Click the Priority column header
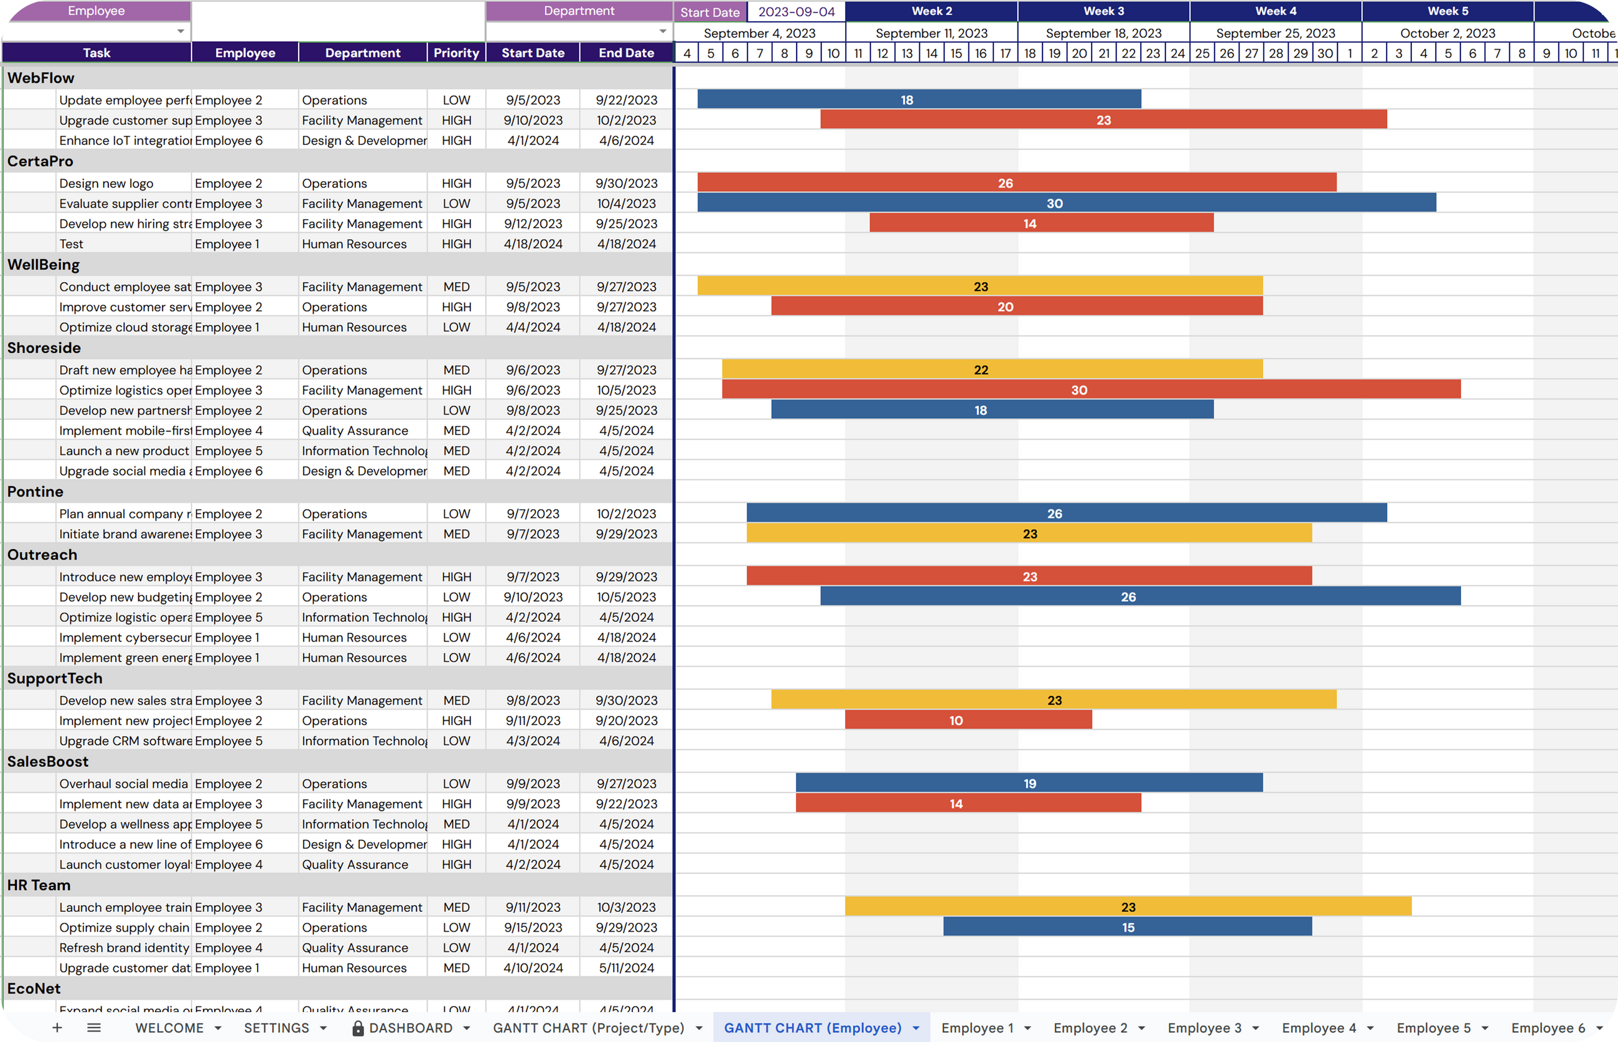1618x1042 pixels. 456,53
